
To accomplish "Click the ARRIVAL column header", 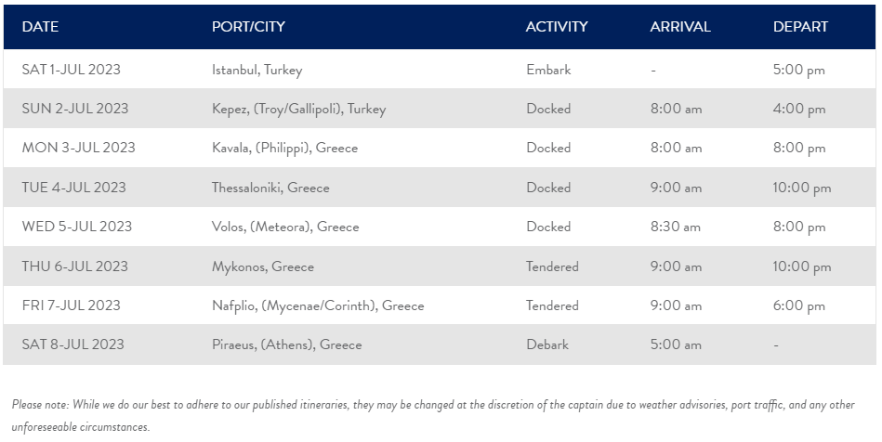I will (x=680, y=26).
